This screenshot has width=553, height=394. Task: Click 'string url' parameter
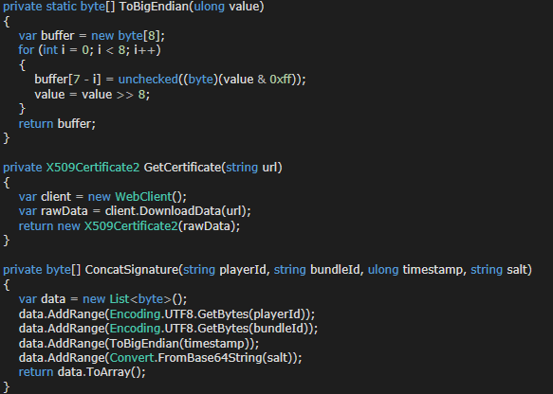251,168
